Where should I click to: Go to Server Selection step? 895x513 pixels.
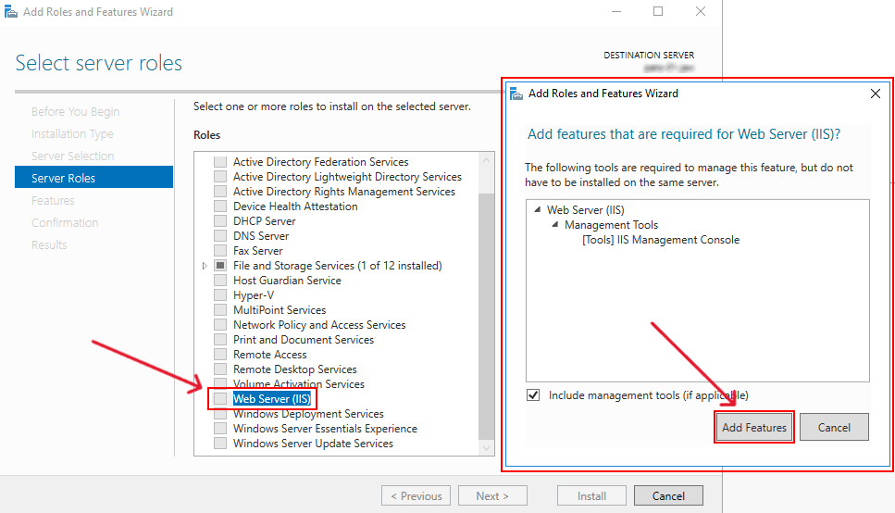[x=72, y=156]
